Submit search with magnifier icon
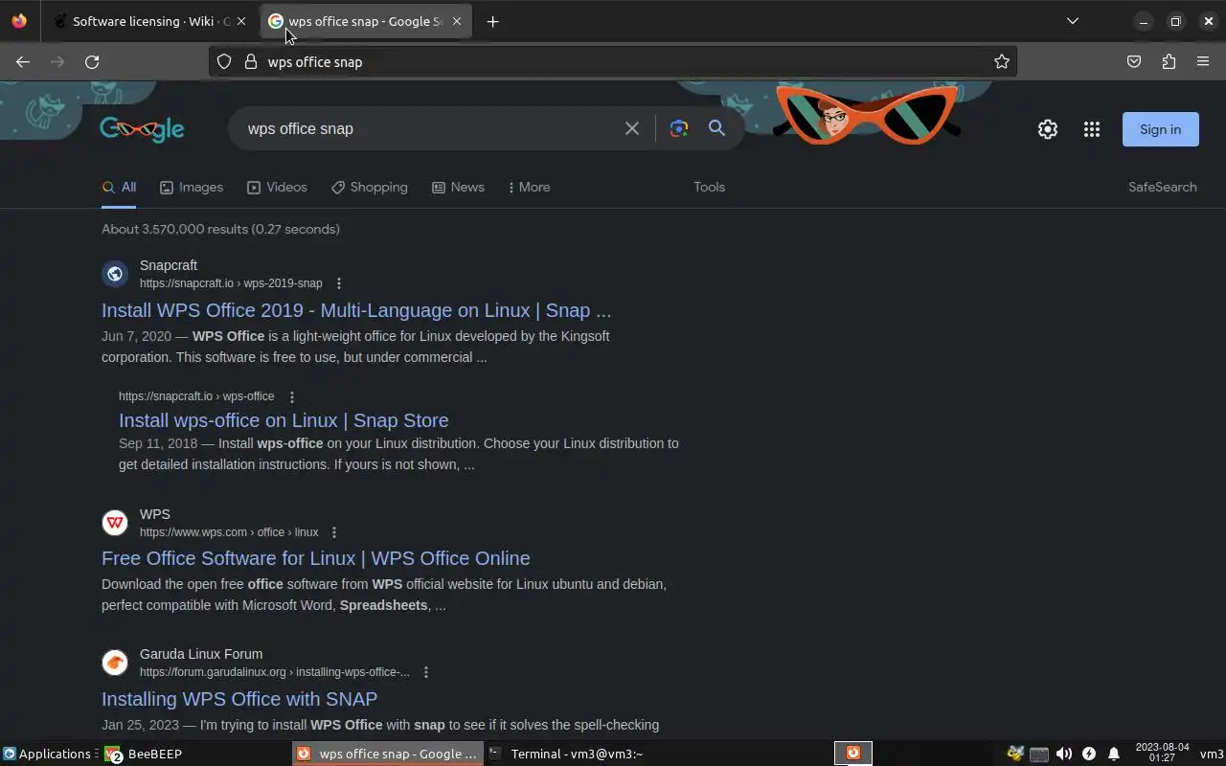 point(716,128)
